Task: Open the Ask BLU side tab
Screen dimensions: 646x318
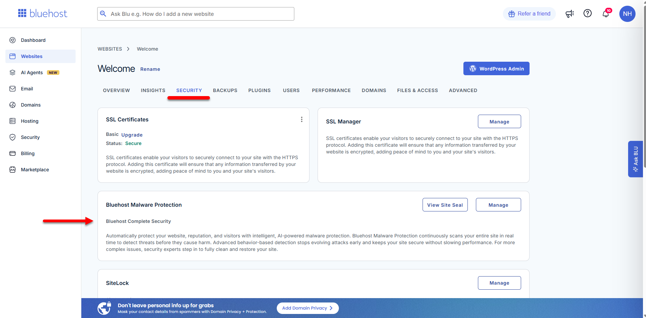Action: [636, 159]
